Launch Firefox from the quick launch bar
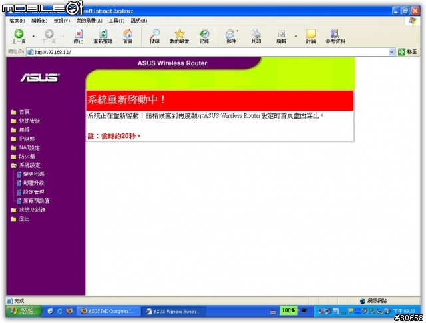The image size is (426, 323). [x=69, y=311]
